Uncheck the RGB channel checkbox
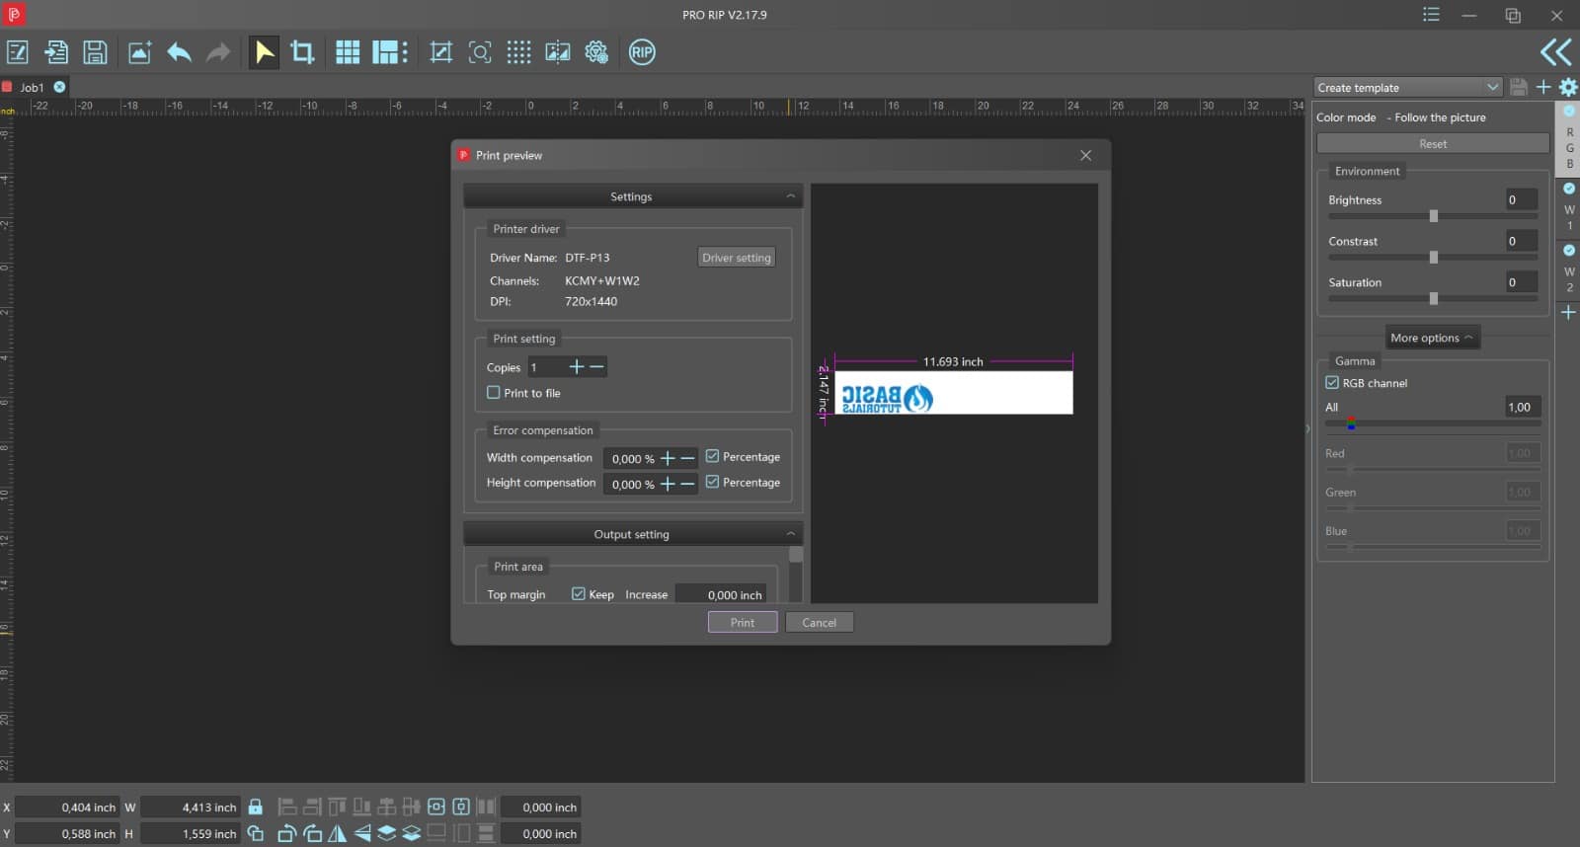The image size is (1580, 847). coord(1332,383)
